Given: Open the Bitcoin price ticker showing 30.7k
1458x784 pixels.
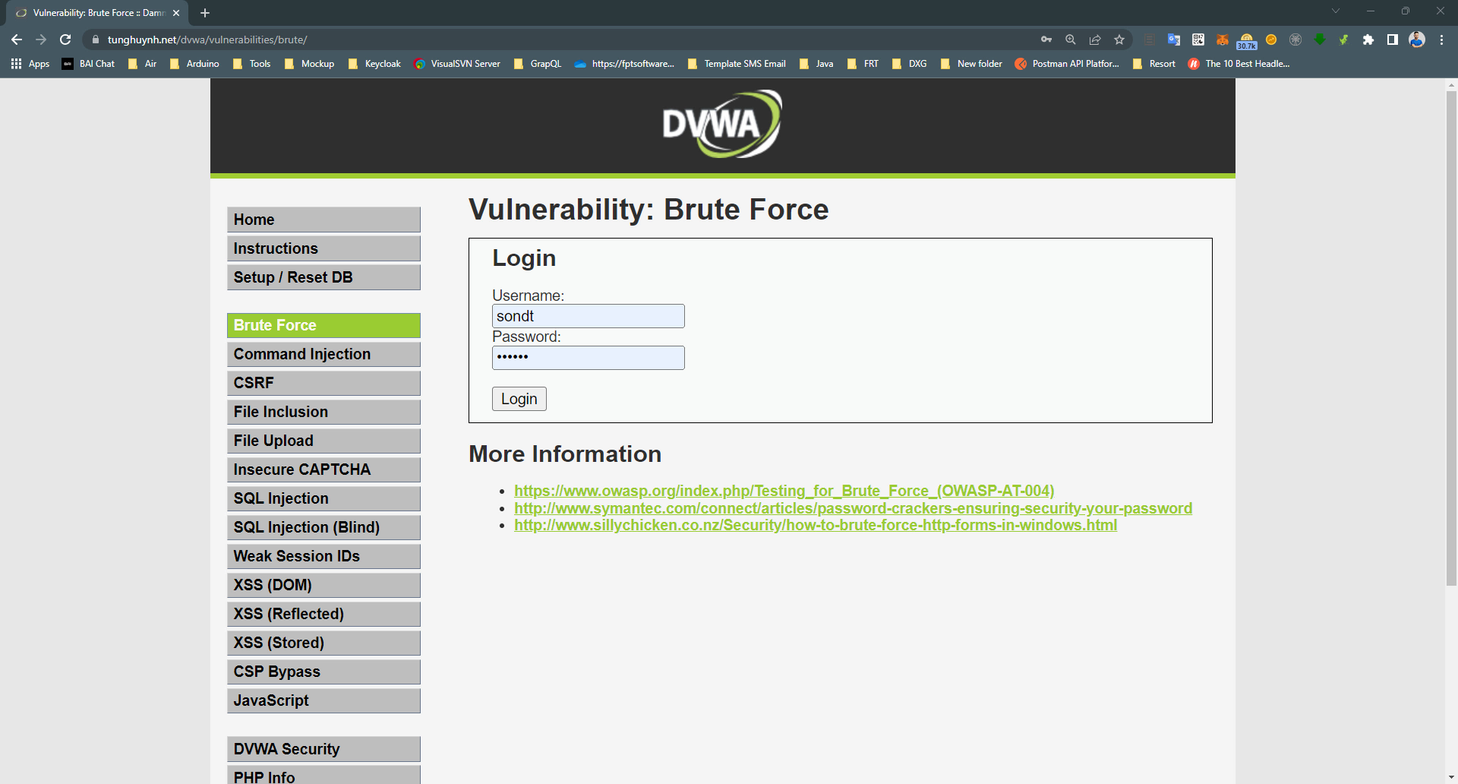Looking at the screenshot, I should tap(1247, 40).
